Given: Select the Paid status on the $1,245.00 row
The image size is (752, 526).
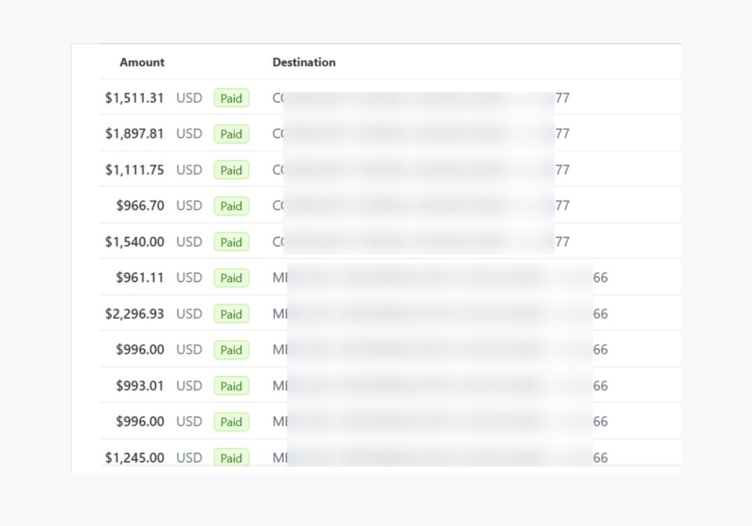Looking at the screenshot, I should pos(231,458).
